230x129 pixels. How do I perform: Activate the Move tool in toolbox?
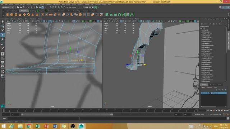coord(3,35)
